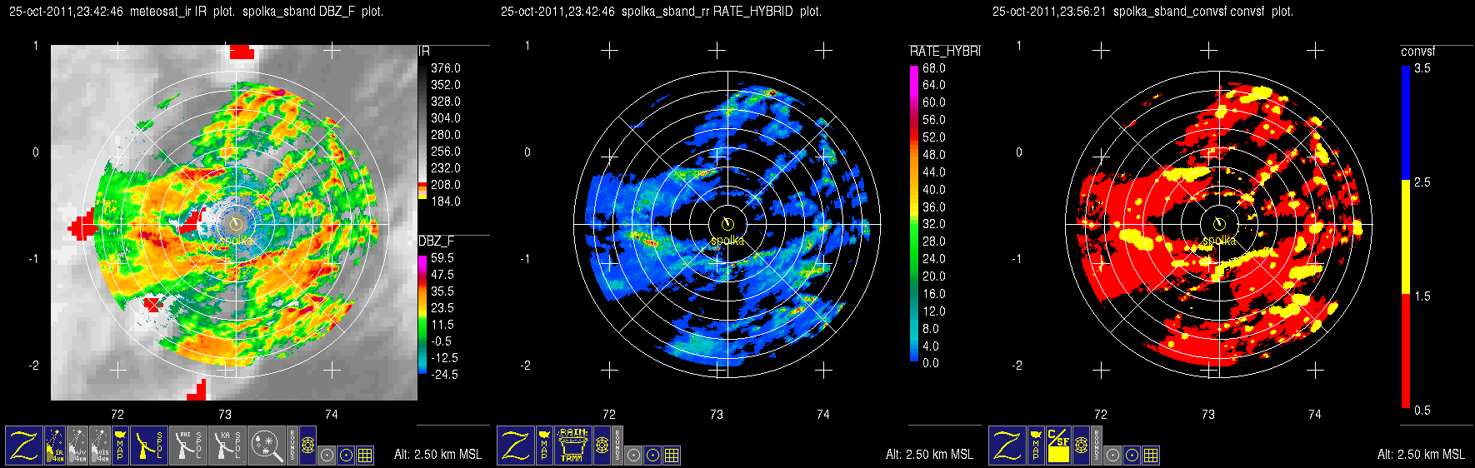This screenshot has width=1475, height=468.
Task: Click range rings icon in RATE_HYBRID panel
Action: (x=602, y=446)
